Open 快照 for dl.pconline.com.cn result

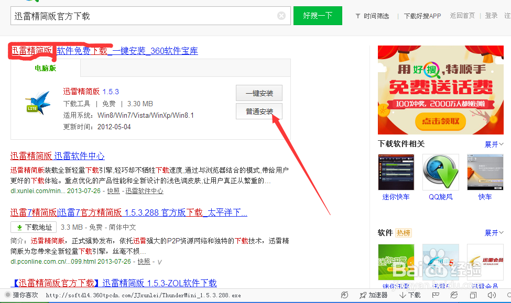[x=144, y=262]
